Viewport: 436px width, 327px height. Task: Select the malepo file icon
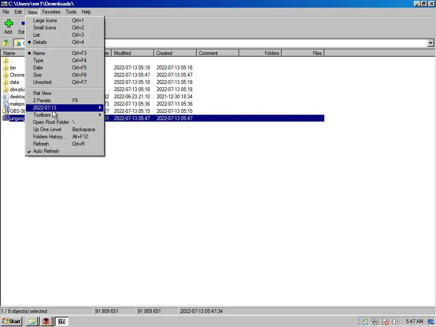click(x=6, y=104)
